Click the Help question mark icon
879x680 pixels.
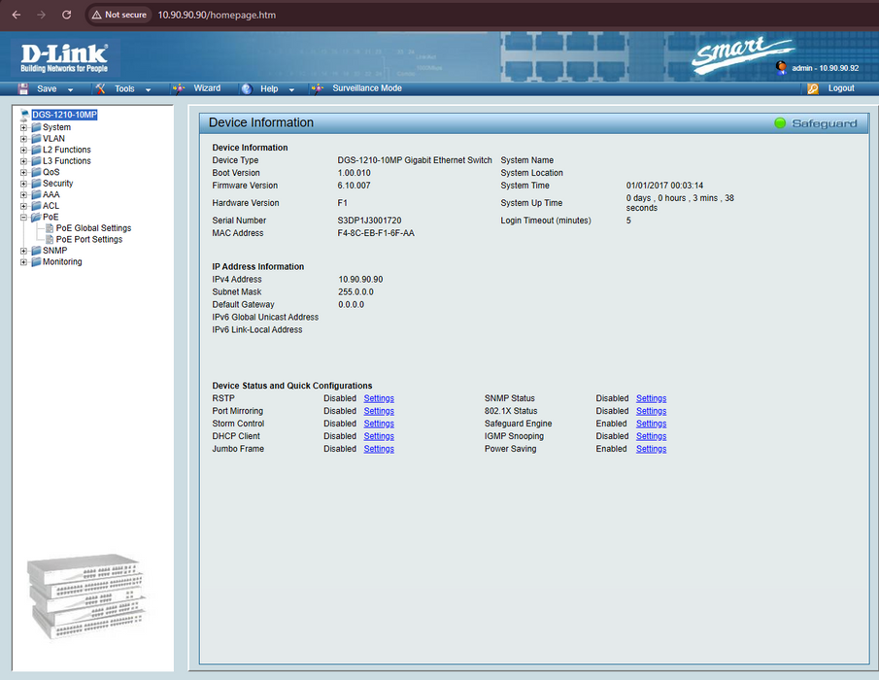247,88
